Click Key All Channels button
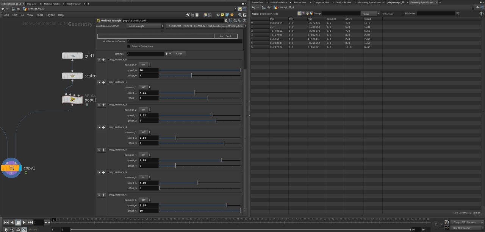485x232 pixels. (462, 228)
